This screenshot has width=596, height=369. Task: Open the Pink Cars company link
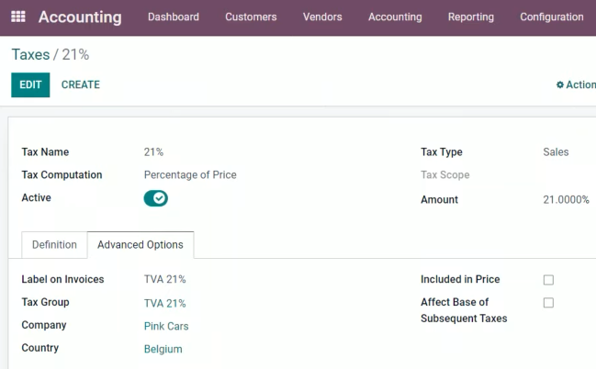pos(166,326)
